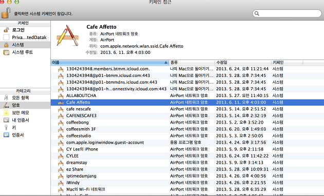Select com.apple.loginwindow.guest-account row
Screen dimensions: 324x196
187,143
